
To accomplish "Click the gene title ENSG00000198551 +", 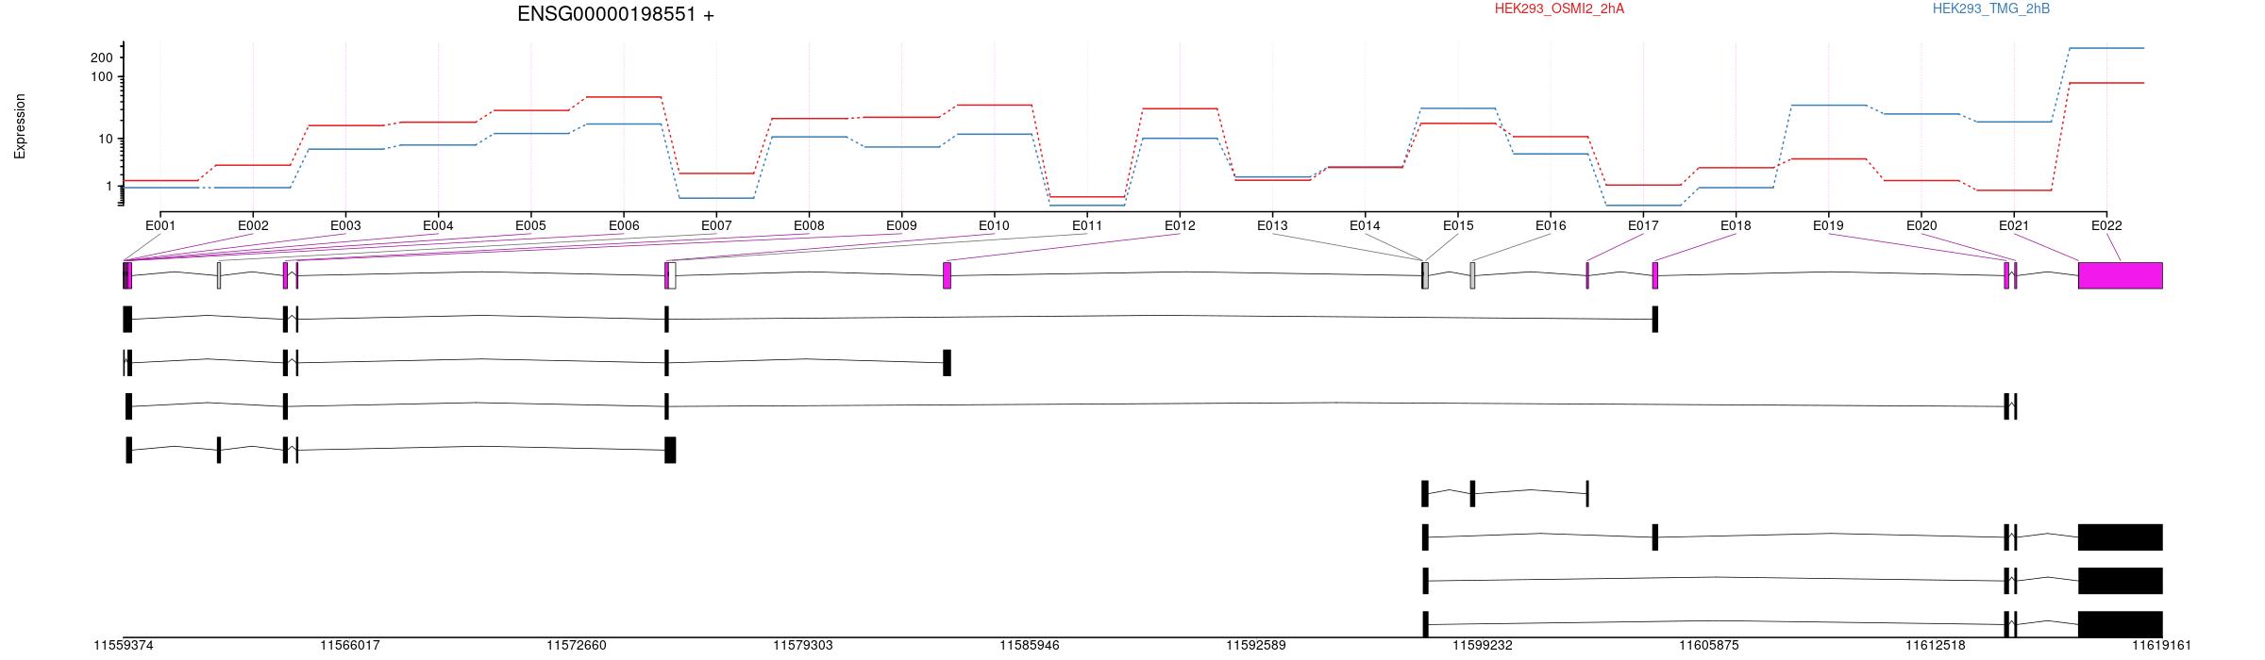I will coord(615,14).
